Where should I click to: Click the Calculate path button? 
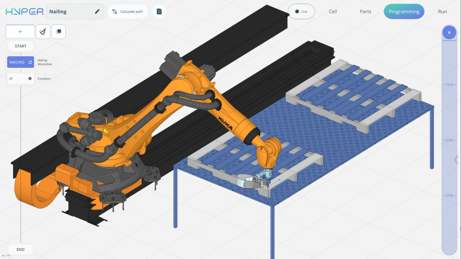click(128, 12)
